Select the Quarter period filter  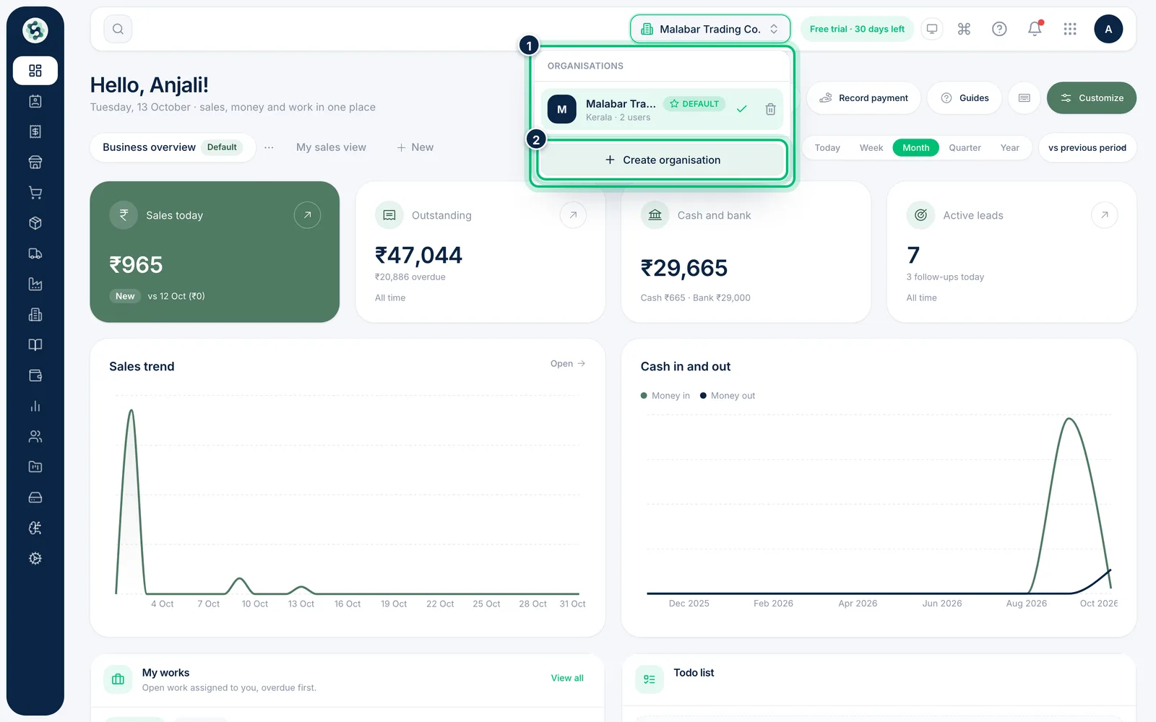[x=965, y=147]
